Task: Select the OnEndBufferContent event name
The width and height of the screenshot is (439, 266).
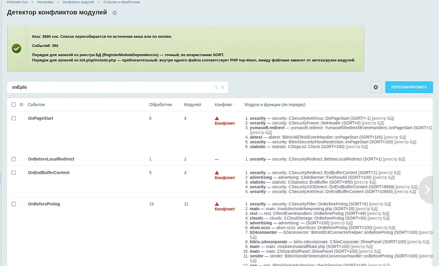Action: pyautogui.click(x=49, y=172)
